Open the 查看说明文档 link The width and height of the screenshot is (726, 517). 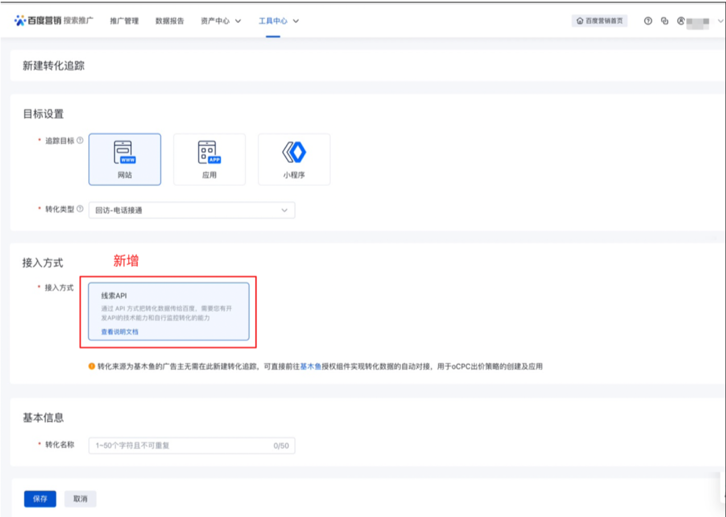tap(119, 332)
